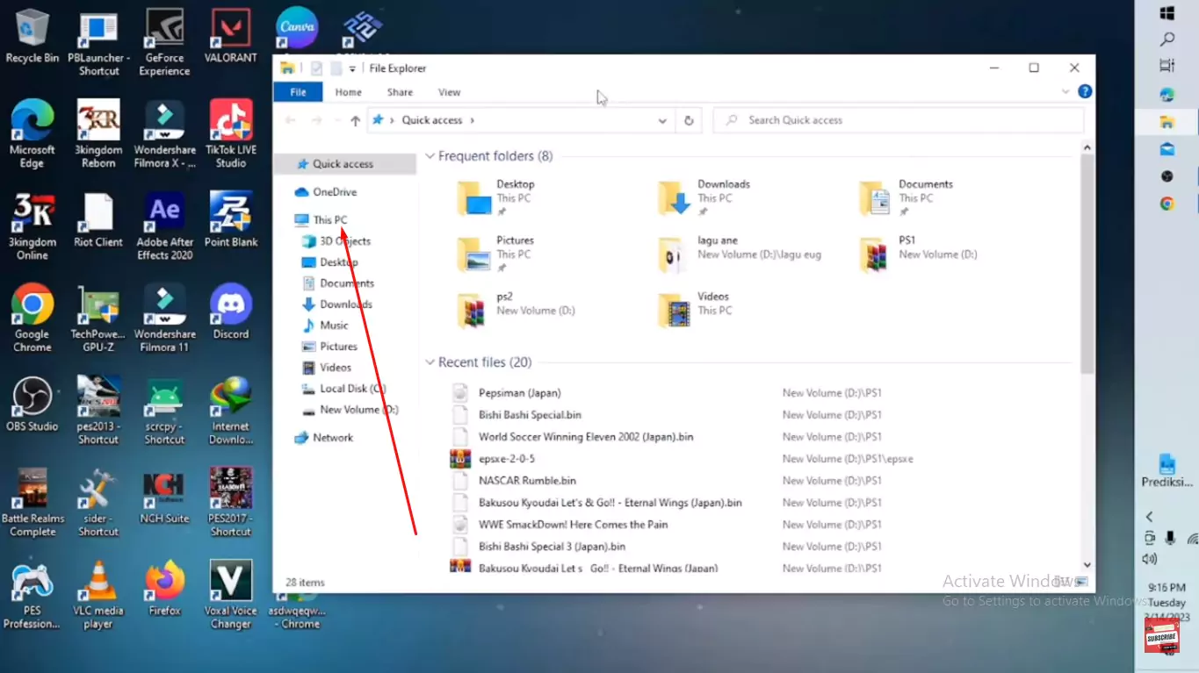Open Discord desktop icon
1199x673 pixels.
[x=231, y=312]
